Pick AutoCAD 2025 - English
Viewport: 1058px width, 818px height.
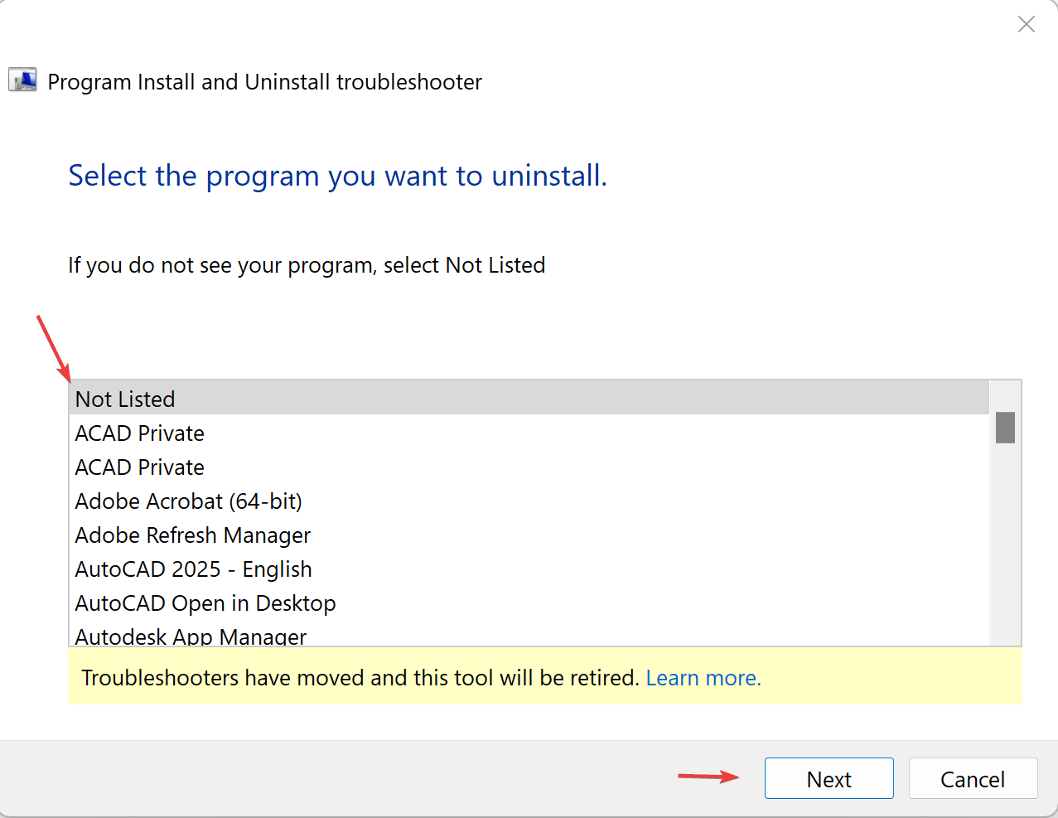529,569
